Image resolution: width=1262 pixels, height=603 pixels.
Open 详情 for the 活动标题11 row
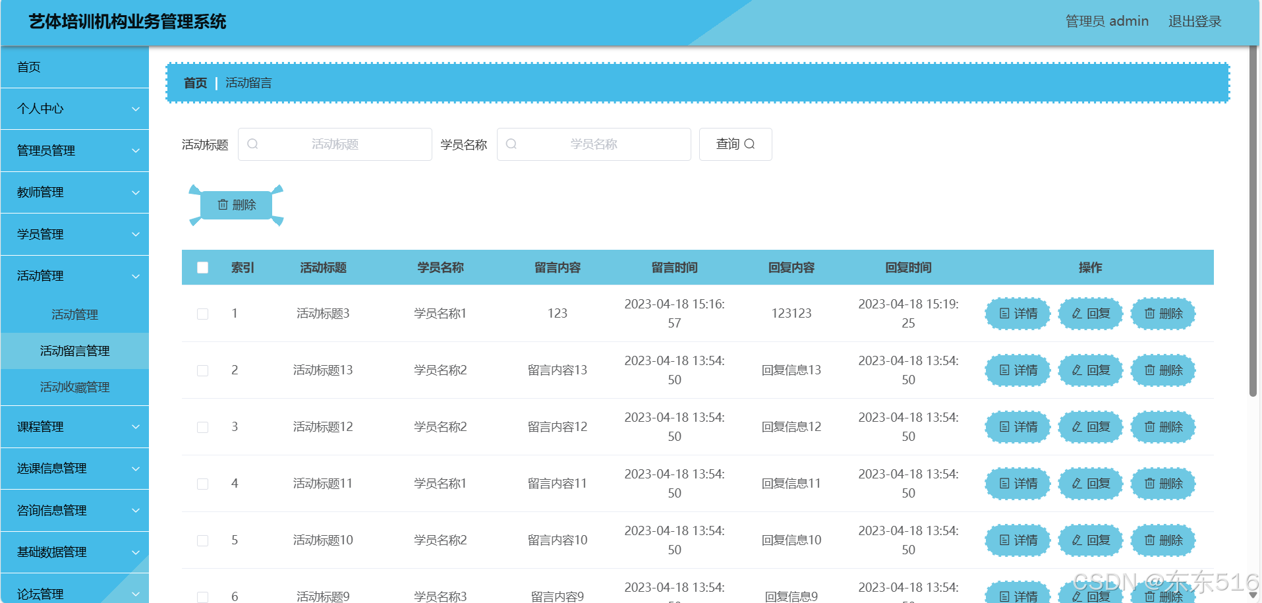point(1018,484)
